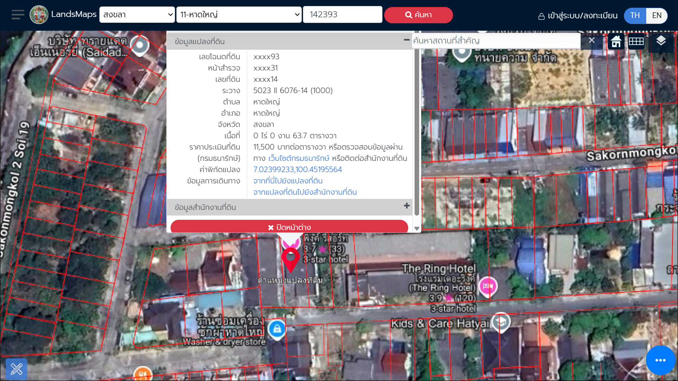Collapse the ข้อมูลแปลงที่ดิน section
This screenshot has height=381, width=678.
[406, 40]
